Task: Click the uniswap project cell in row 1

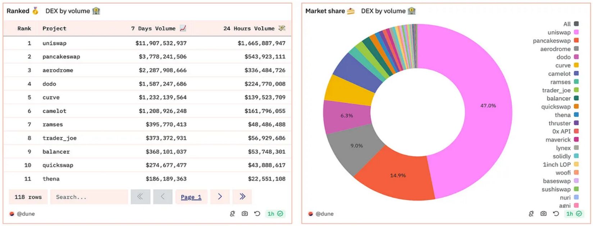Action: (54, 43)
